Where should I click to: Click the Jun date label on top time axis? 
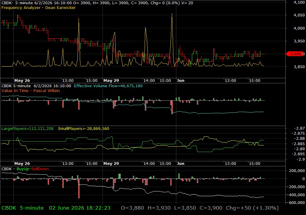click(180, 80)
